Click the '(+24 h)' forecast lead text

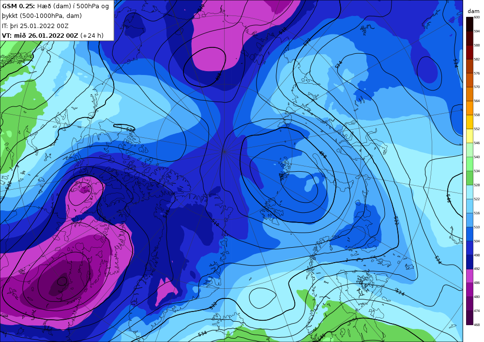(91, 35)
